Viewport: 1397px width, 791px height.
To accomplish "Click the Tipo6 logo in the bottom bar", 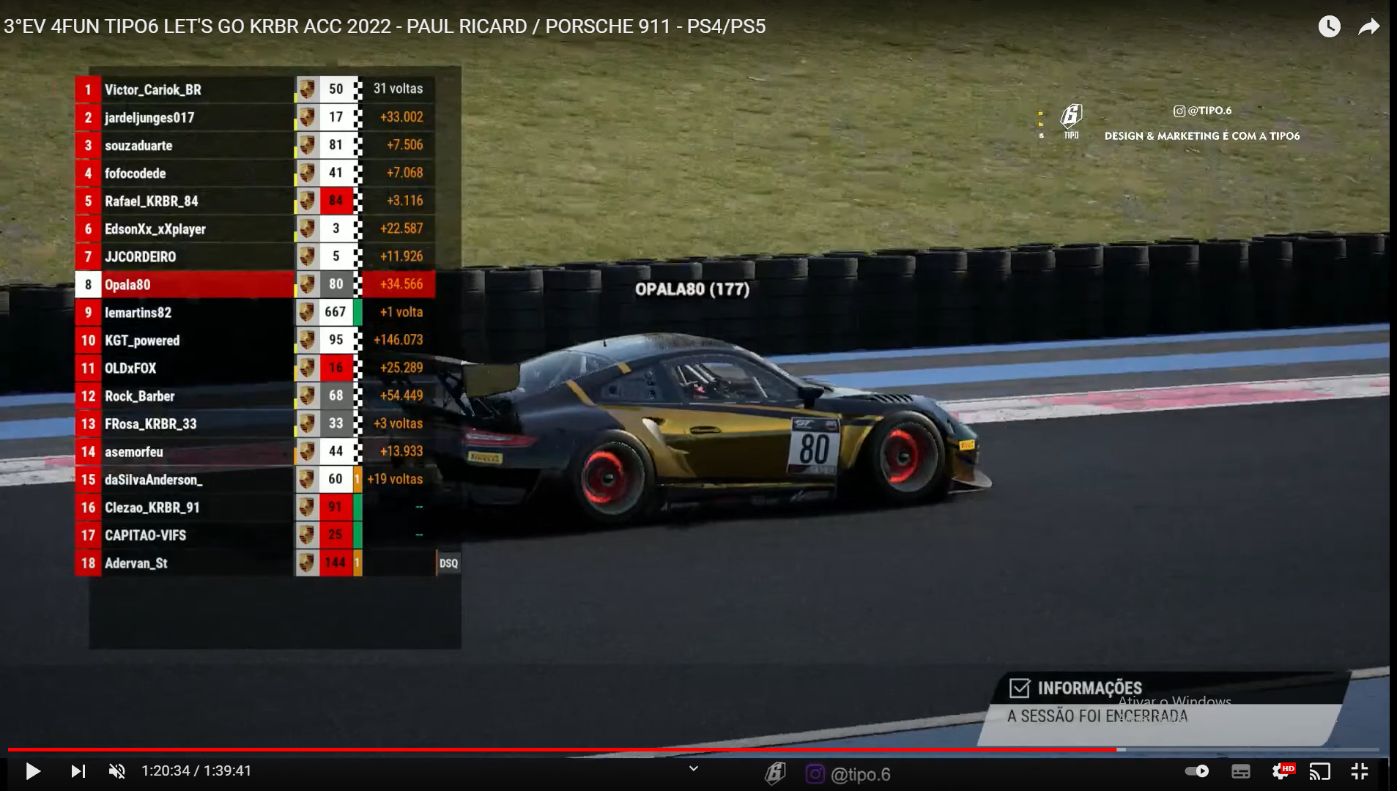I will coord(775,773).
